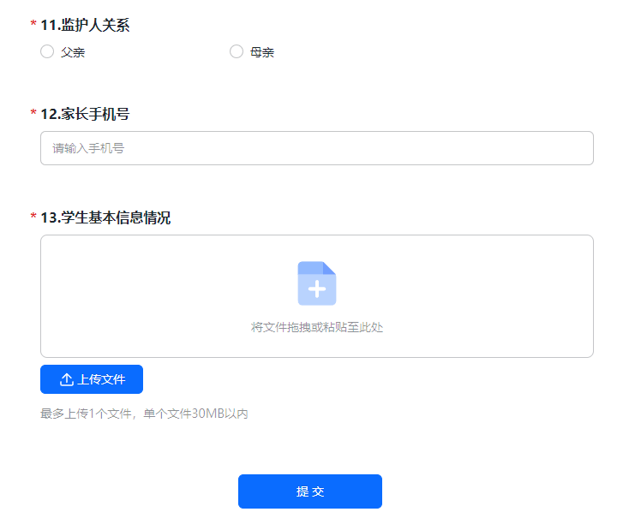Select the 父亲 radio button
Image resolution: width=635 pixels, height=512 pixels.
[x=47, y=52]
